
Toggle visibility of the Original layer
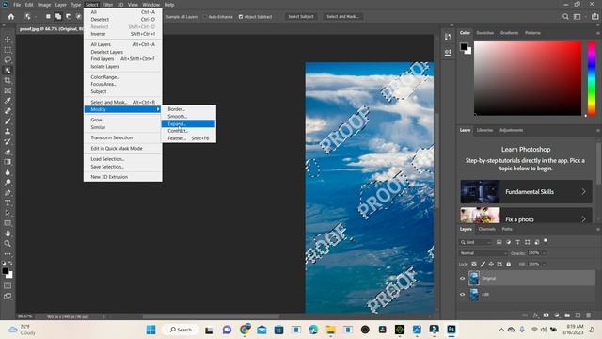(462, 279)
